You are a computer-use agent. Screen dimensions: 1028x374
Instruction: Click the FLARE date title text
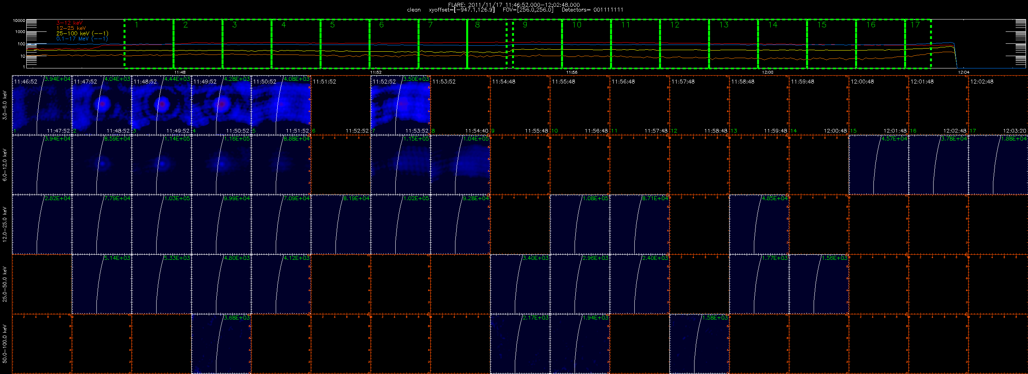pyautogui.click(x=514, y=5)
